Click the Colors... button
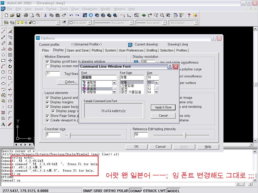 (x=68, y=82)
